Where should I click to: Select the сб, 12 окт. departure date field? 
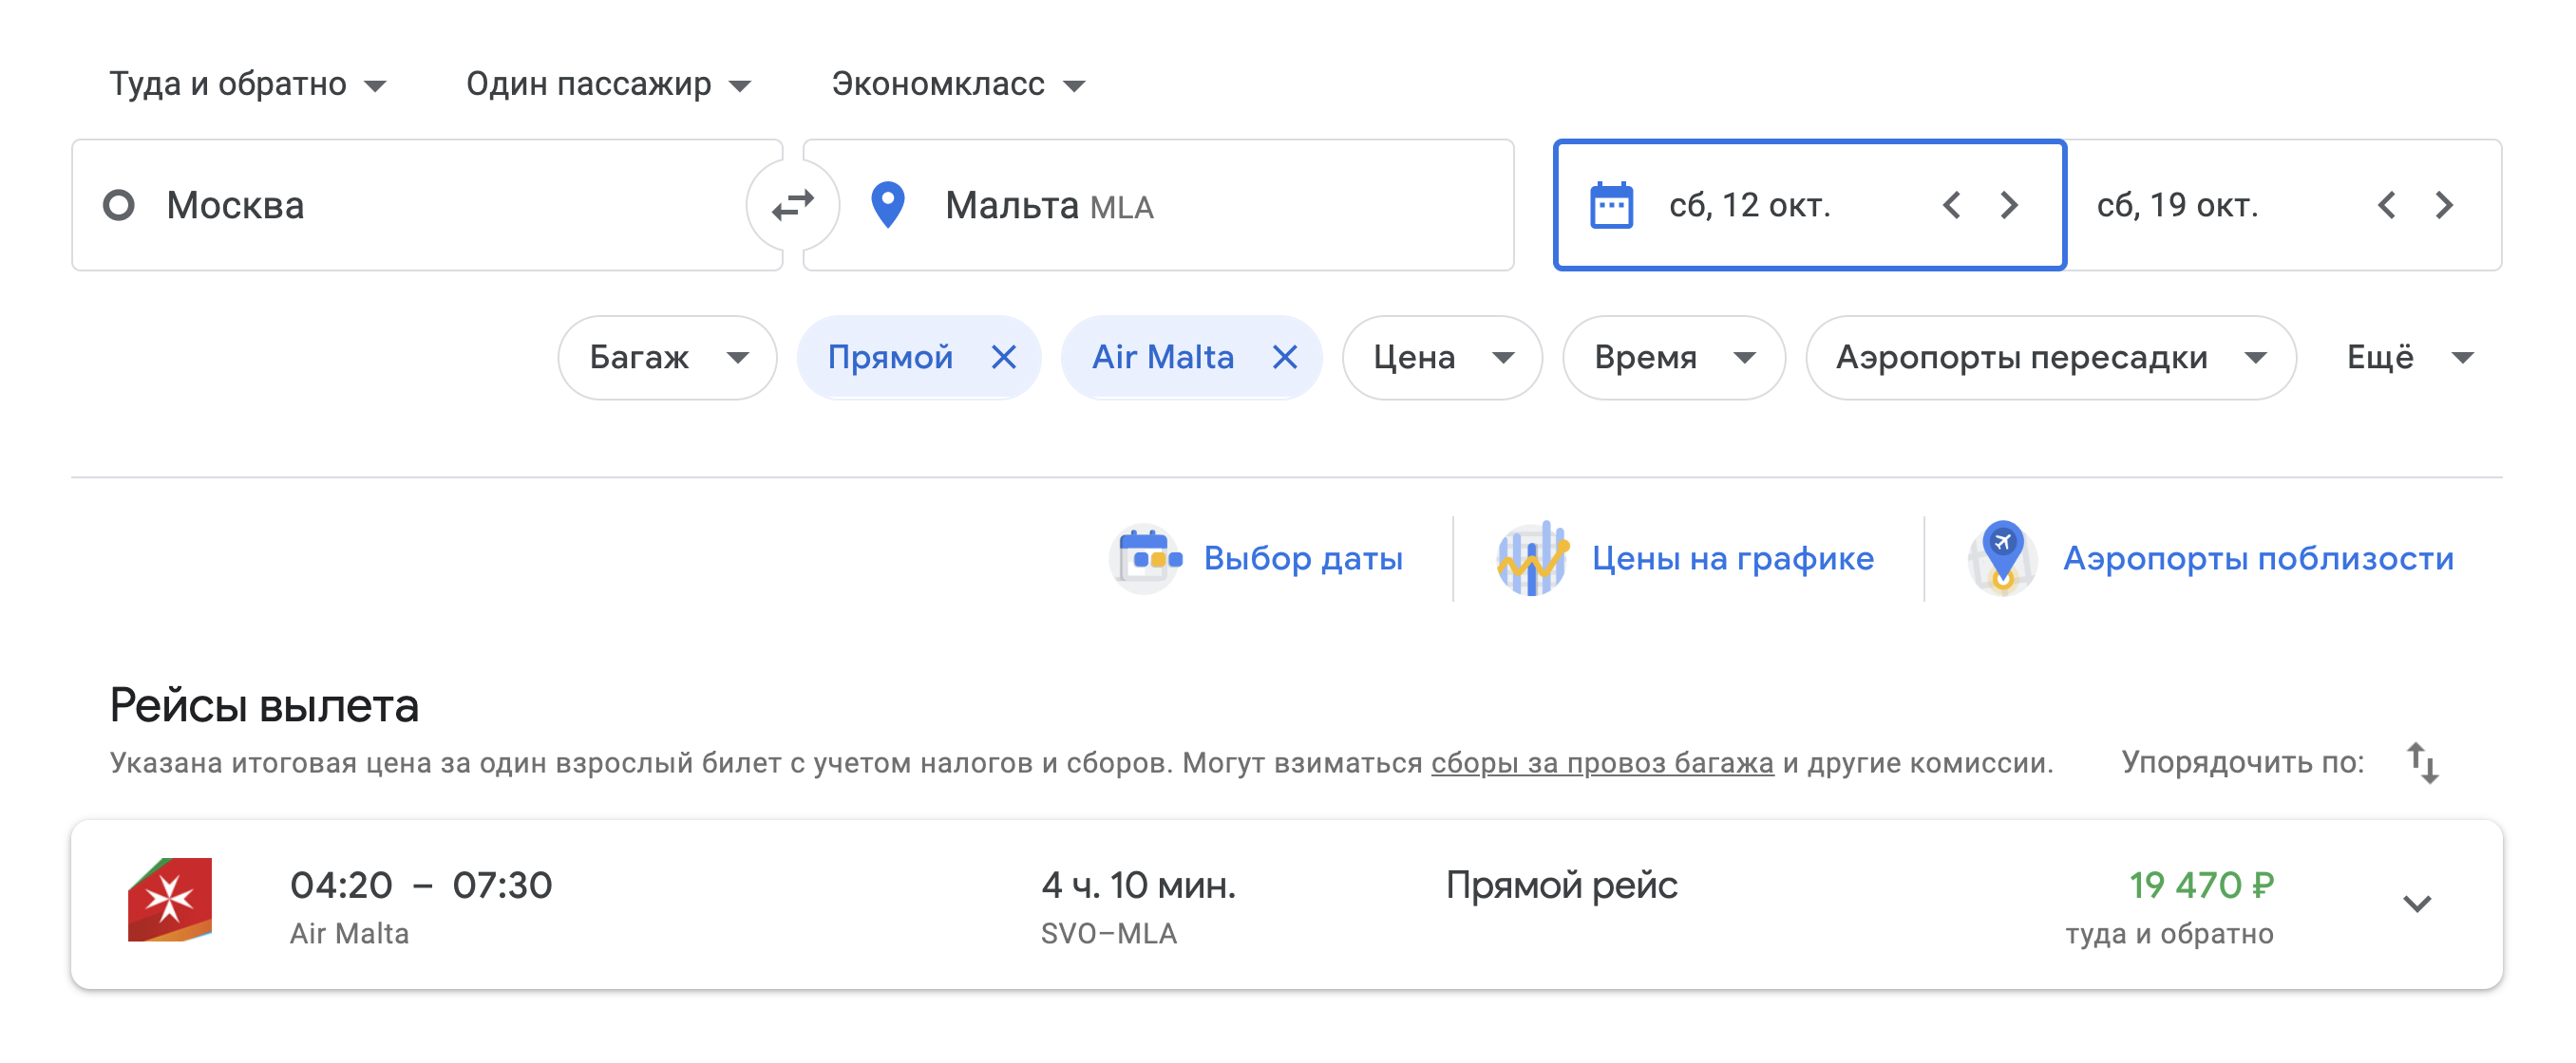[1809, 205]
